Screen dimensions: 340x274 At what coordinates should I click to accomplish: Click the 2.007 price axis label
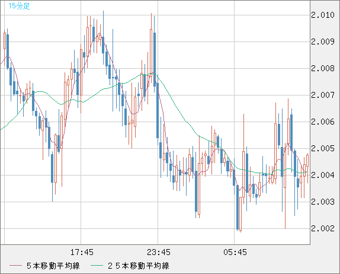coord(323,95)
